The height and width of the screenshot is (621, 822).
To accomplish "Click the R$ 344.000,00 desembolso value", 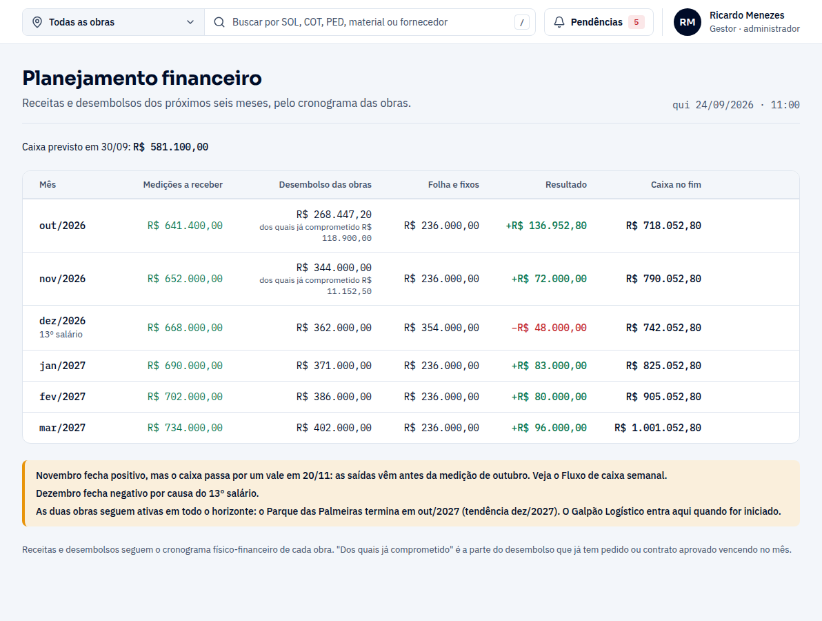I will click(334, 268).
